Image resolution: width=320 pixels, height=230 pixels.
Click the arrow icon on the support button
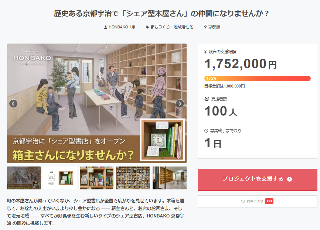(x=289, y=179)
